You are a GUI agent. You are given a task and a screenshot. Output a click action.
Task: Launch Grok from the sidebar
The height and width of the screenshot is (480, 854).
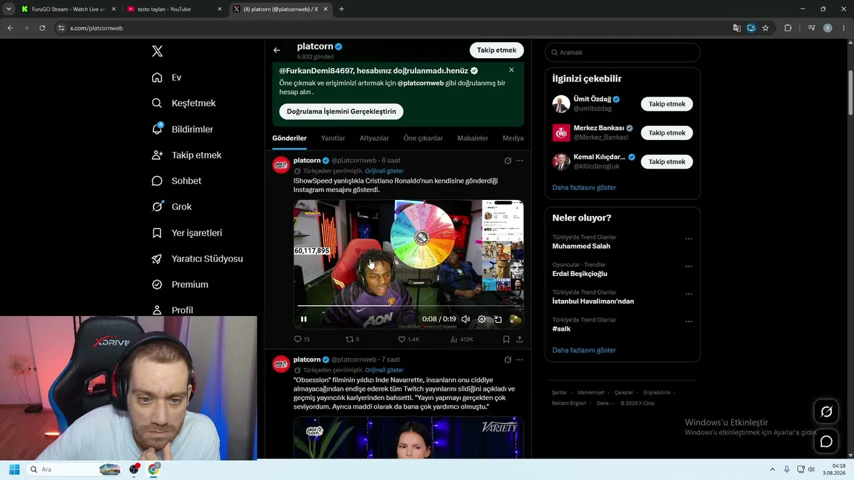(171, 207)
